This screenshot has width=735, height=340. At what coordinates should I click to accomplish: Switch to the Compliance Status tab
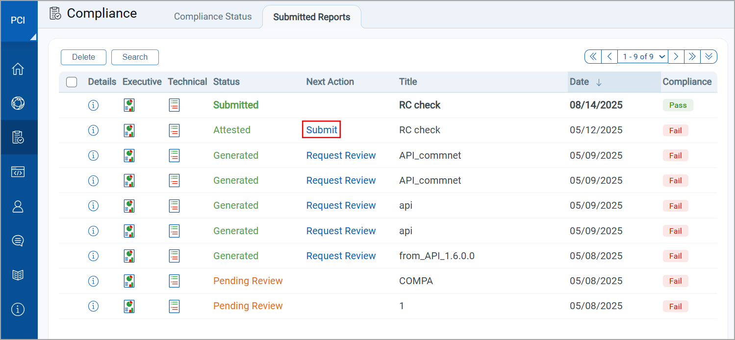(213, 17)
